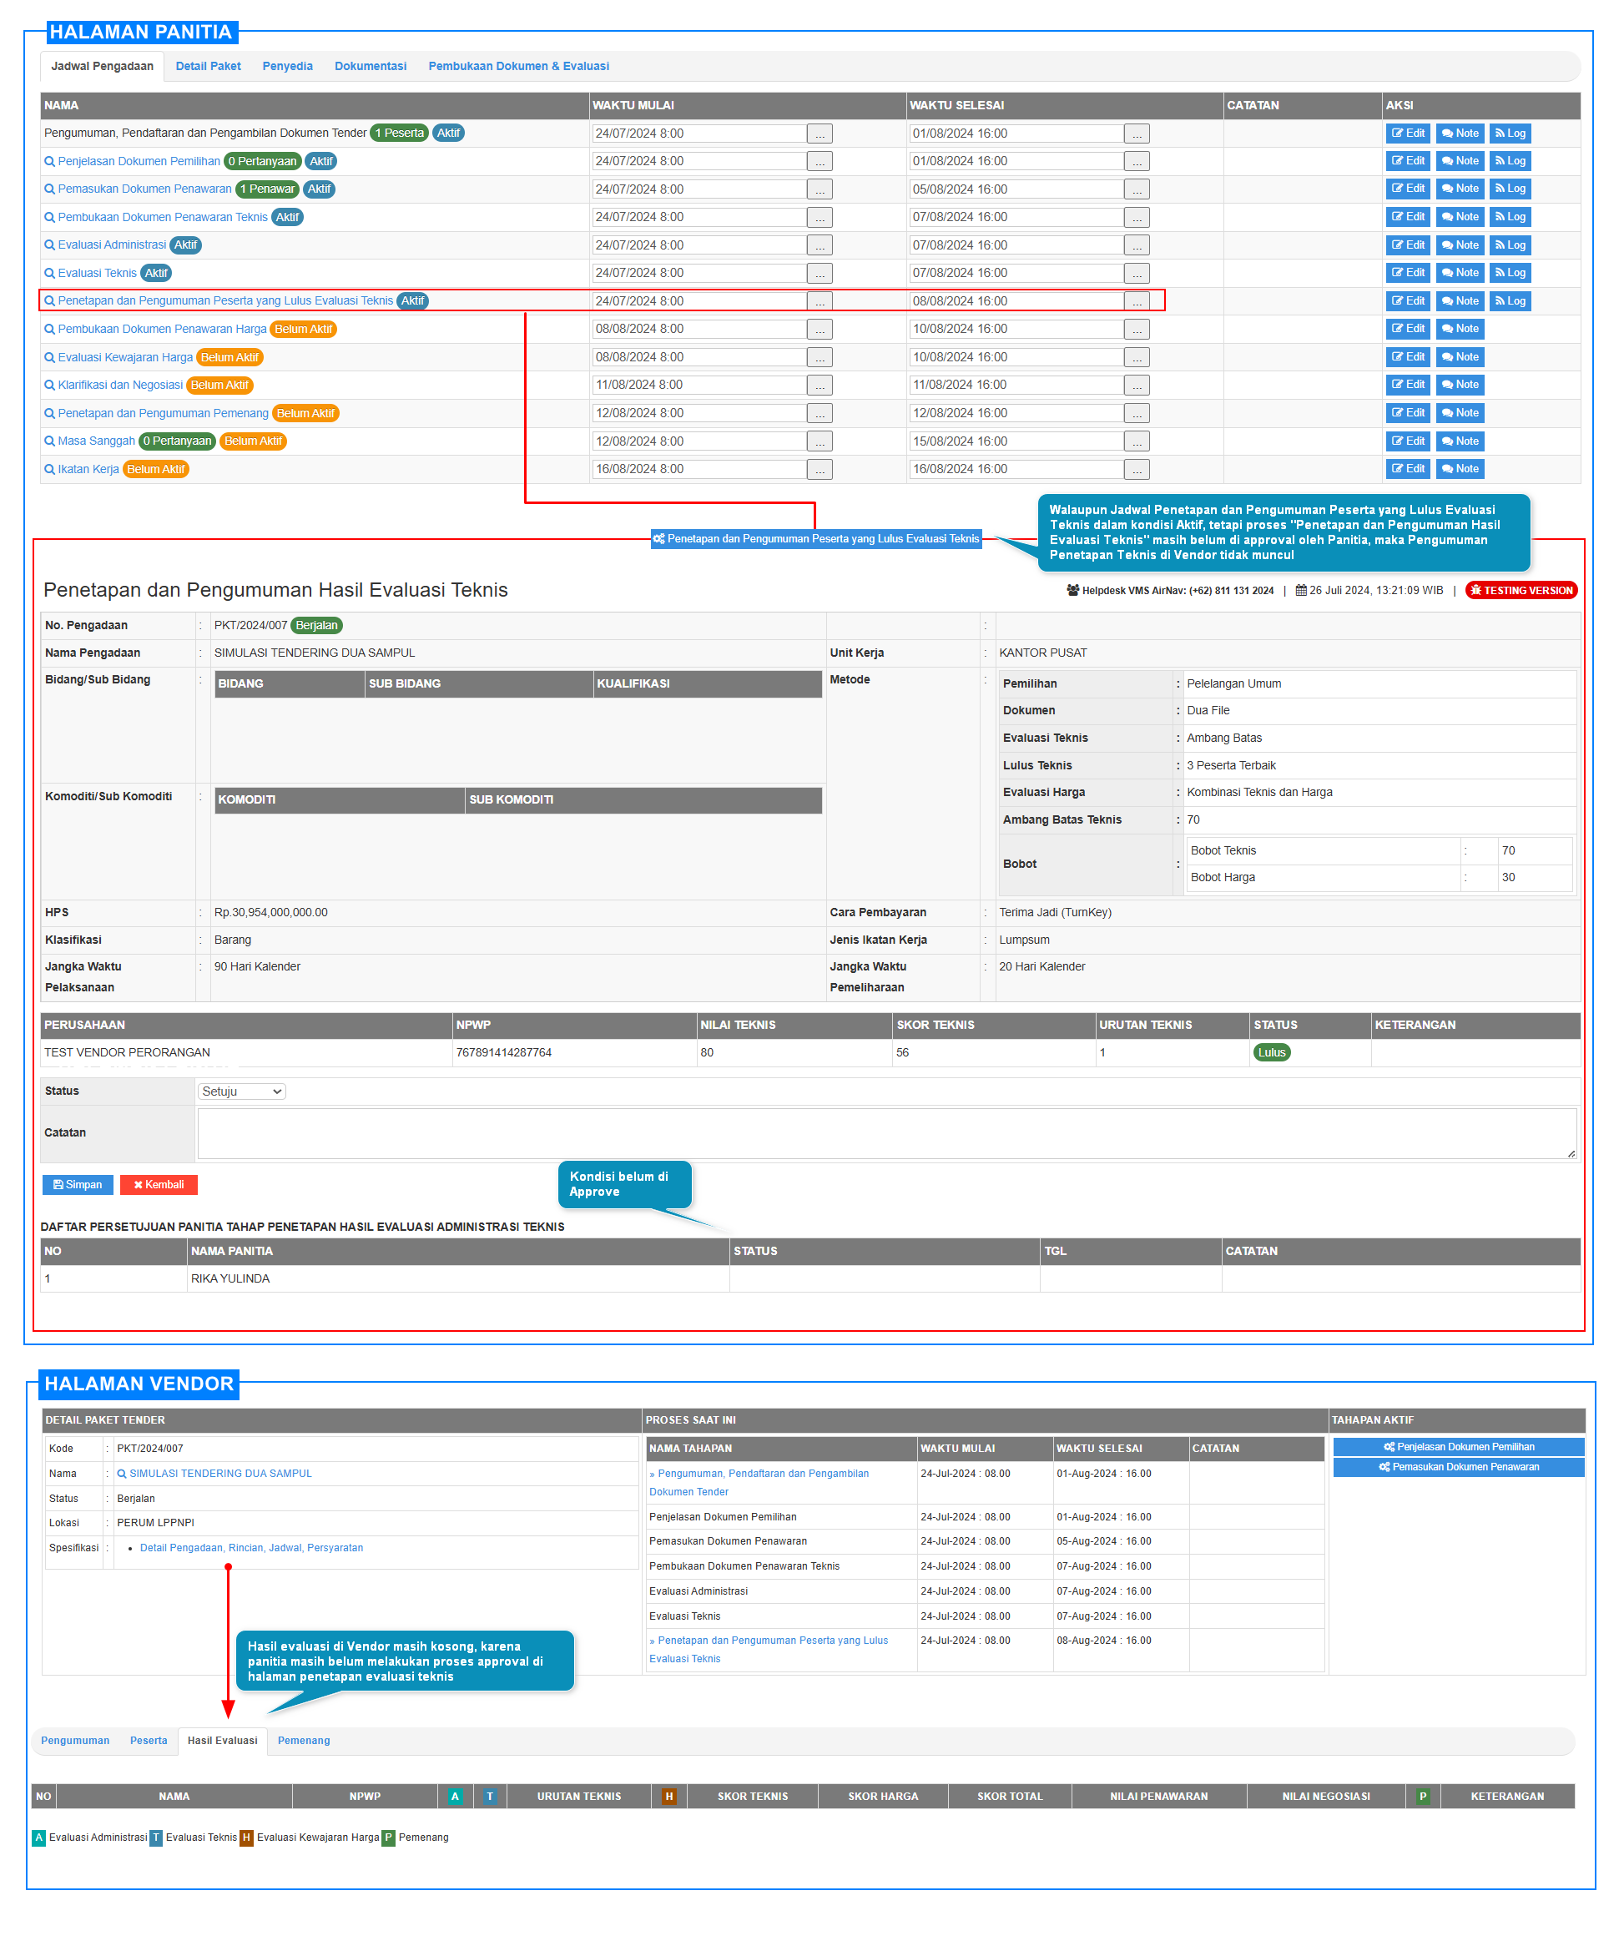Click the red TESTING VERSION badge

coord(1521,591)
